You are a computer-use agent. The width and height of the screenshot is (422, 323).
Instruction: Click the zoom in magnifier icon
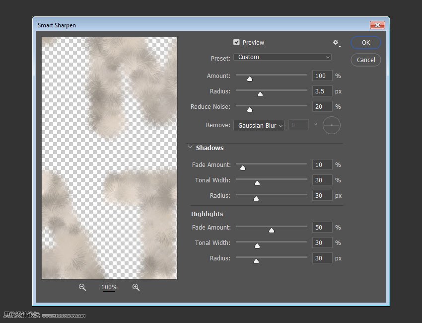136,287
